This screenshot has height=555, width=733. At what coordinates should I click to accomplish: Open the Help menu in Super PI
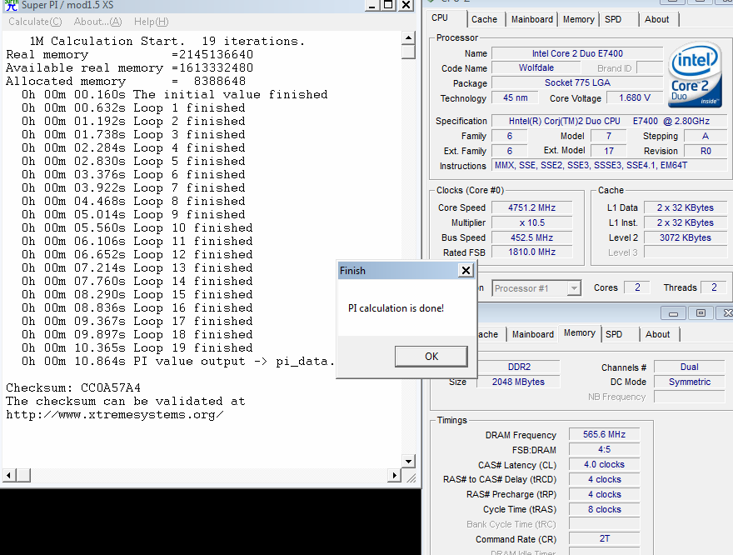(x=151, y=22)
